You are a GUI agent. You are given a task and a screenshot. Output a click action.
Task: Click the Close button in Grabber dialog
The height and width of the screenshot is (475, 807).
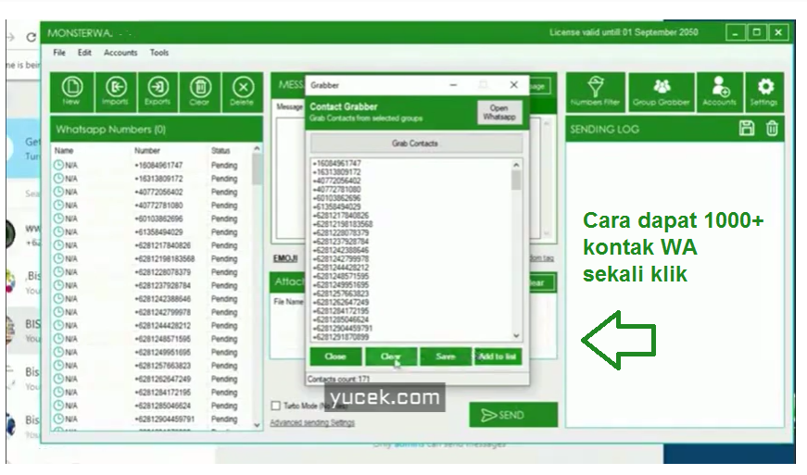335,356
